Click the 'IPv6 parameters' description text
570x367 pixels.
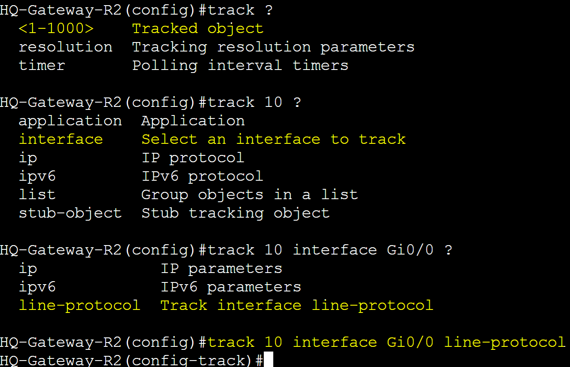(x=231, y=287)
